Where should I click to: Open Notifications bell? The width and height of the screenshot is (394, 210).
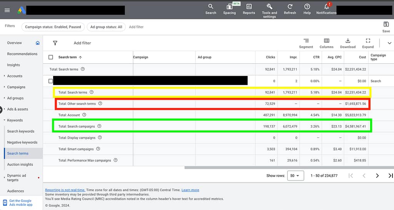326,9
